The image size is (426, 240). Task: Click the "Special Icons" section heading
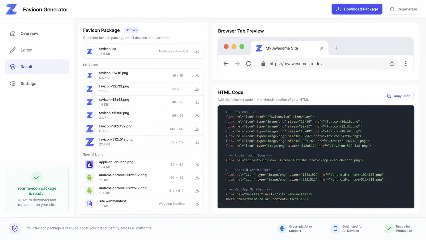(93, 154)
